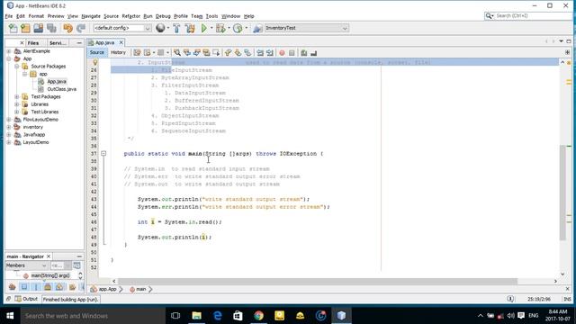Toggle Show Inner Classes in the Navigator
This screenshot has height=324, width=576.
[60, 287]
